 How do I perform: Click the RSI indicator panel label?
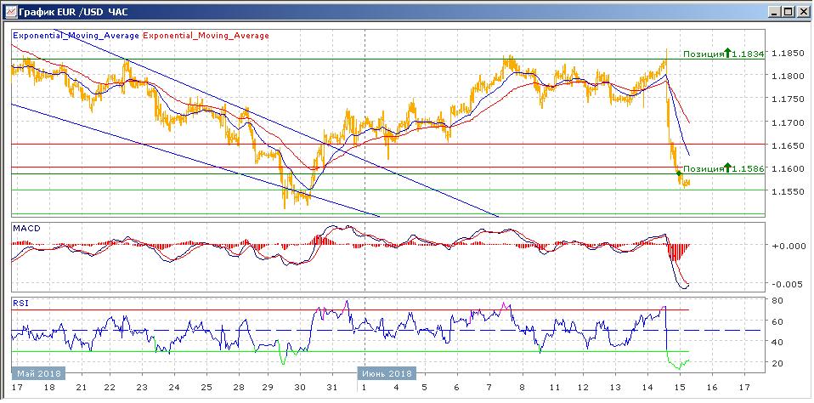(20, 304)
